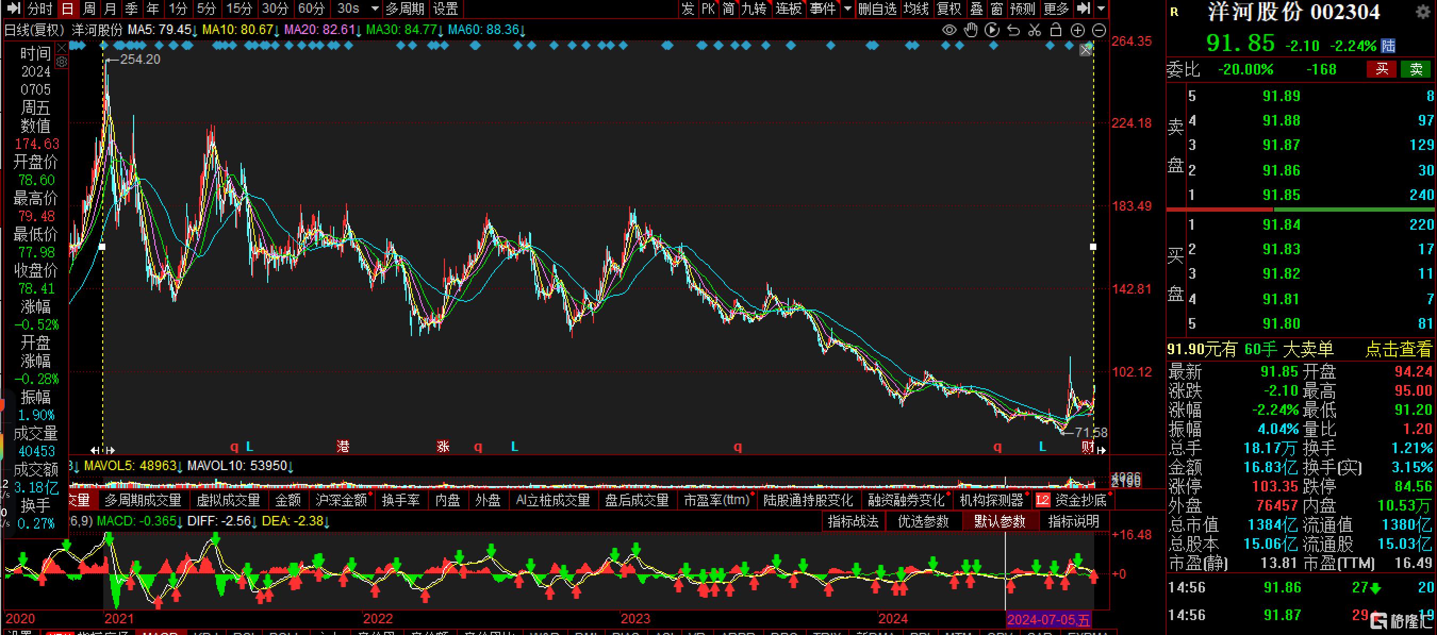Click the 财 marker at chart bottom right
This screenshot has width=1437, height=635.
point(1088,446)
